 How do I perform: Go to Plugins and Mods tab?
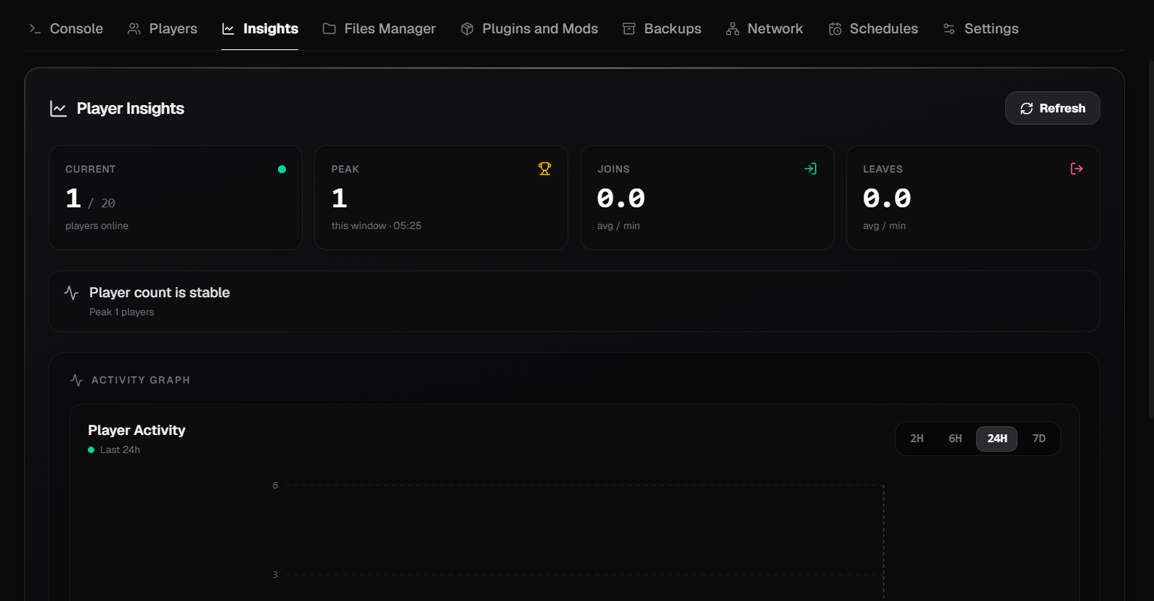point(529,28)
